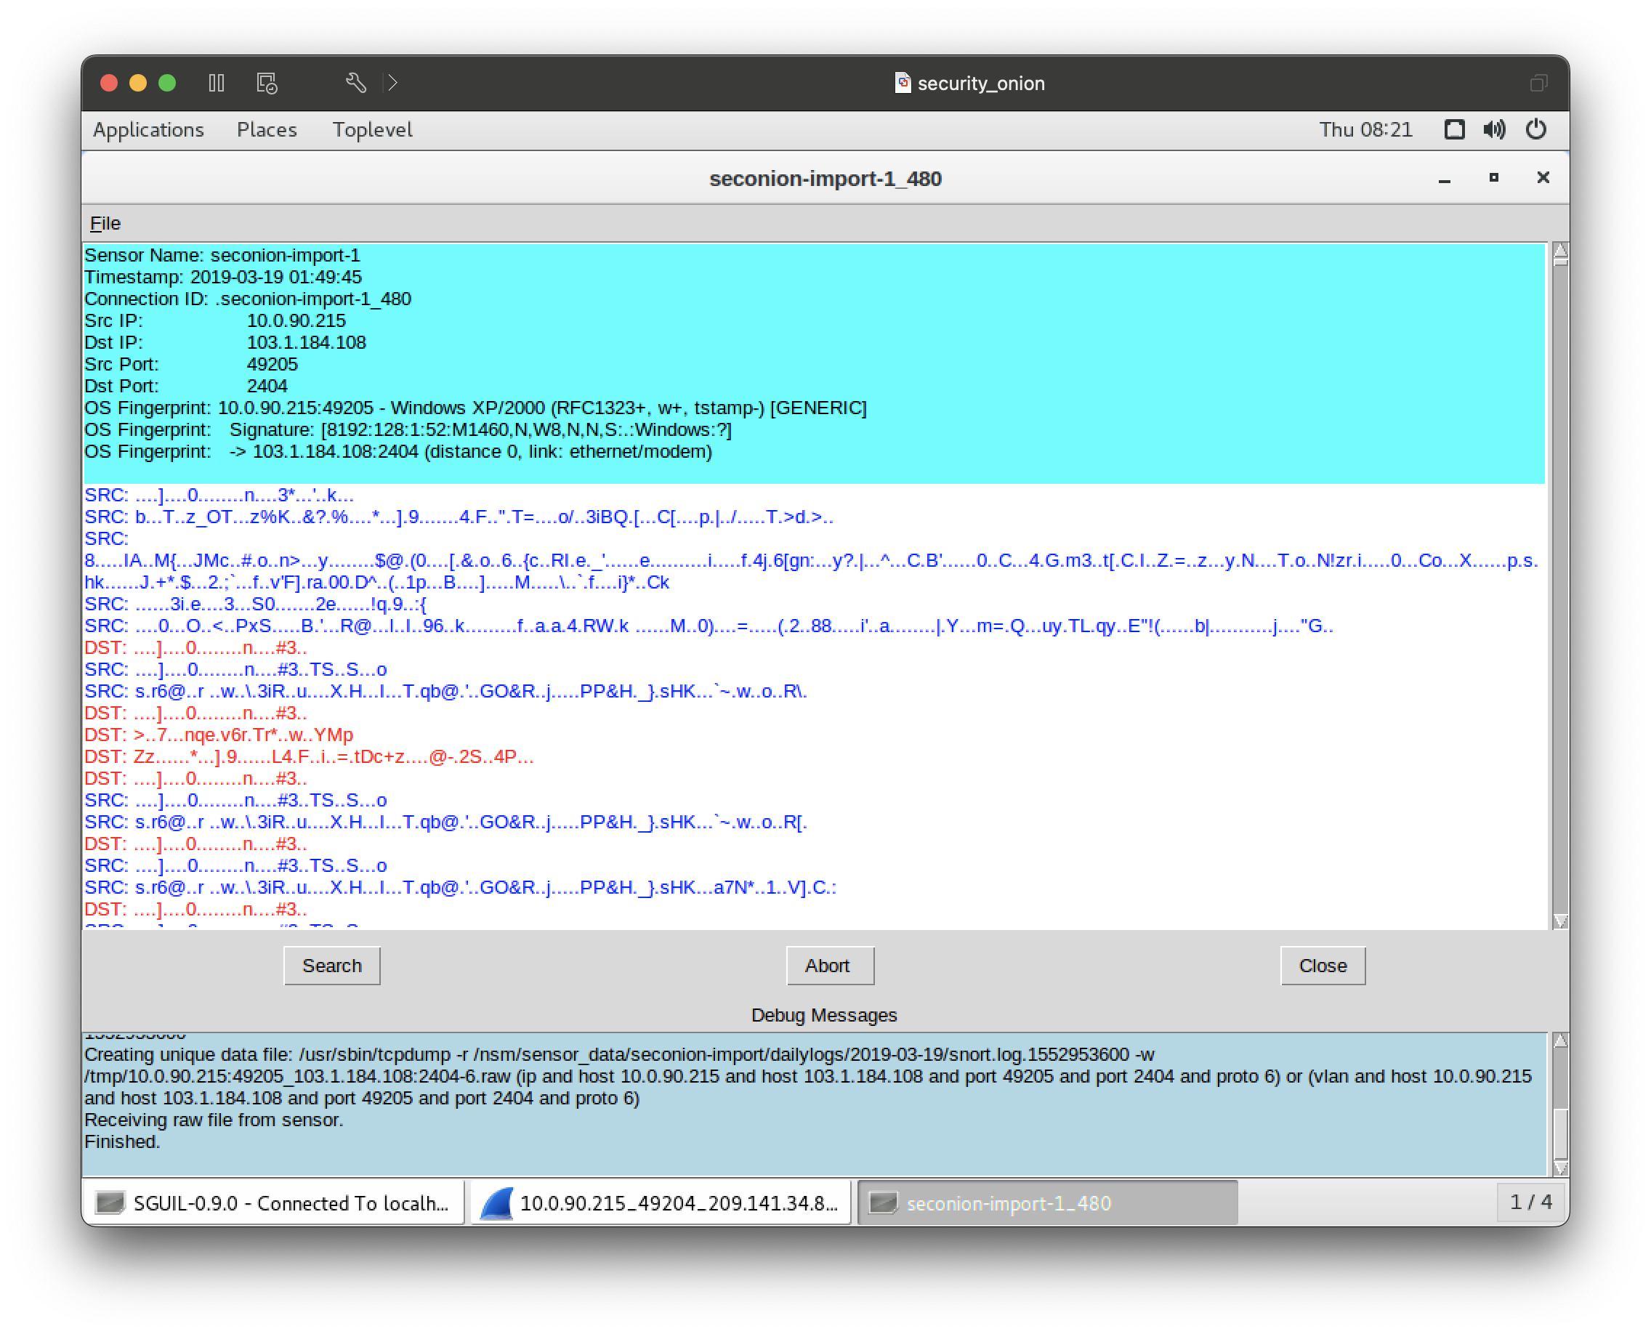The height and width of the screenshot is (1334, 1651).
Task: Click the 'Sensor Name: seconion-import-1' line
Action: coord(222,255)
